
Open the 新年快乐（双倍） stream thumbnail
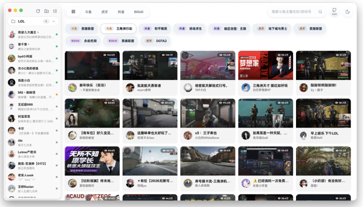[92, 65]
